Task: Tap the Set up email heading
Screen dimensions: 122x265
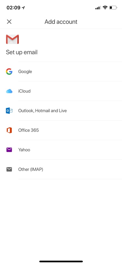Action: pos(22,52)
